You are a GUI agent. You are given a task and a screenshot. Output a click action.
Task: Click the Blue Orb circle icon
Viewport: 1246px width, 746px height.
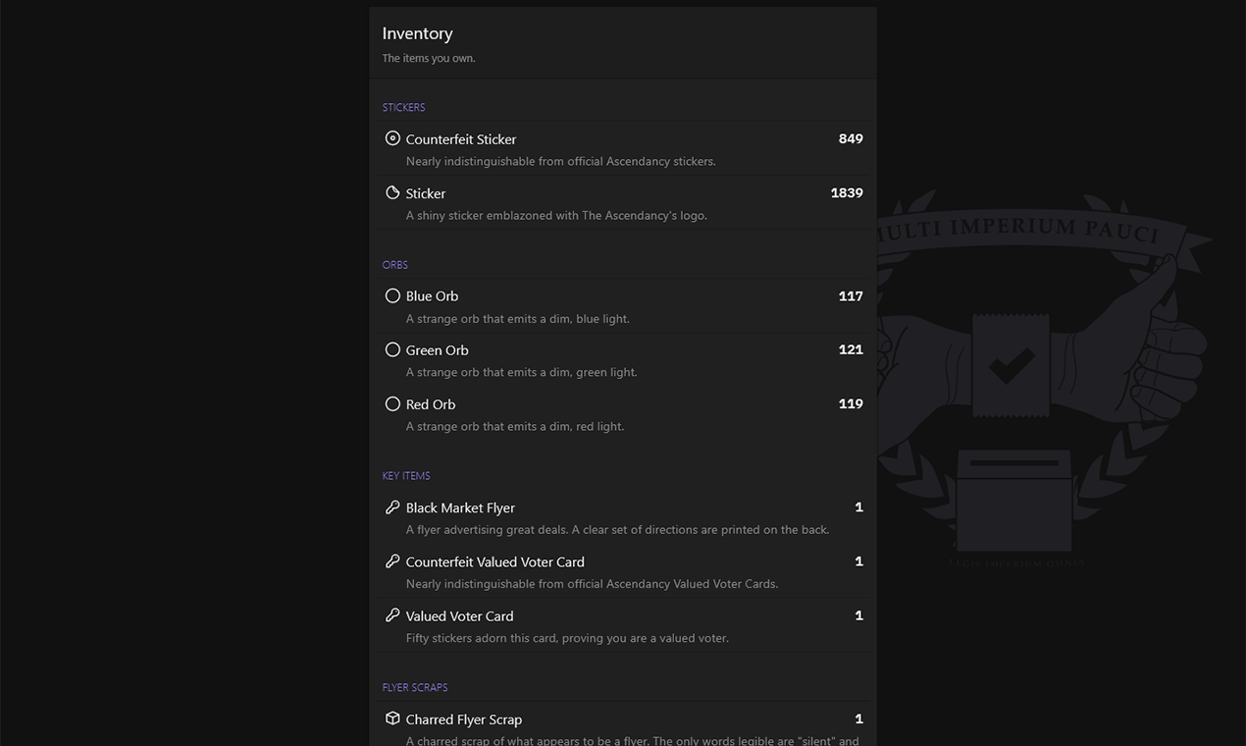(392, 295)
